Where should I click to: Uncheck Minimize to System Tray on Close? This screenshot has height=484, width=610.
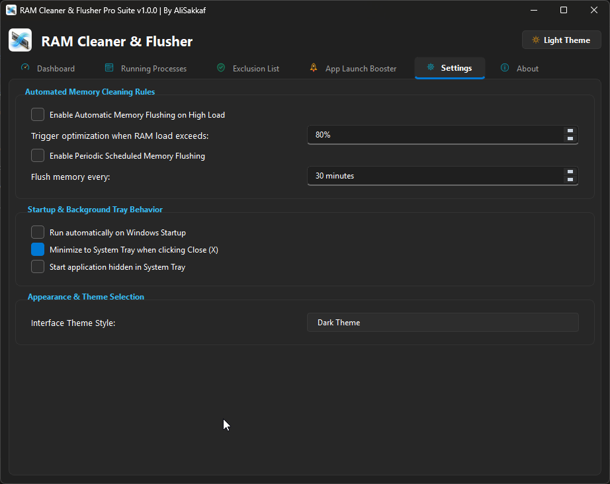coord(38,249)
